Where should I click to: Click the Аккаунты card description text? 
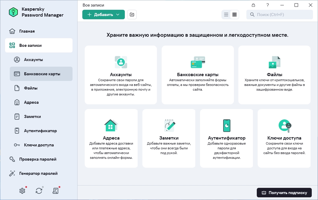(121, 87)
